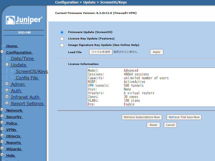Screen dimensions: 215x161
Task: Expand the Infranet Auth tree node
Action: (7, 96)
